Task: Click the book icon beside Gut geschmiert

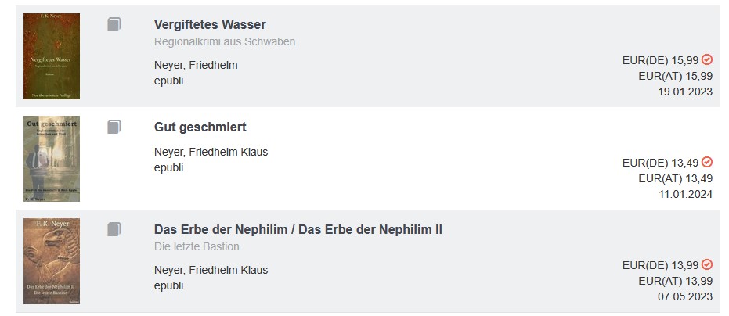Action: coord(114,127)
